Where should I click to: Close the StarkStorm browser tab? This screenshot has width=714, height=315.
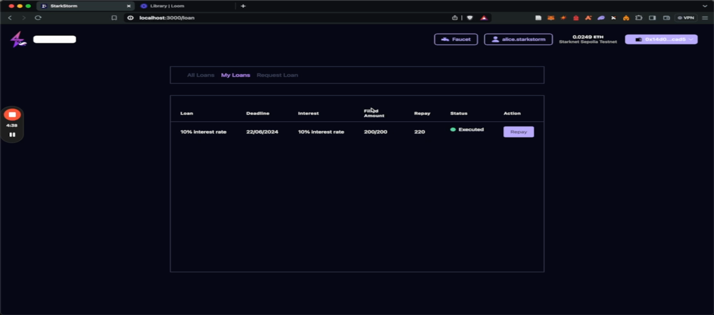pos(129,6)
